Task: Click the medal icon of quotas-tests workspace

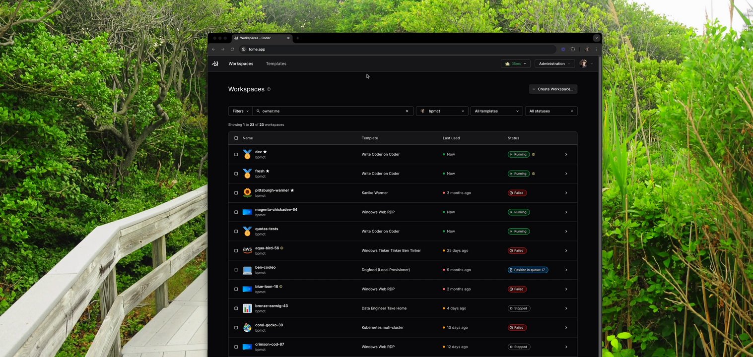Action: (x=247, y=232)
